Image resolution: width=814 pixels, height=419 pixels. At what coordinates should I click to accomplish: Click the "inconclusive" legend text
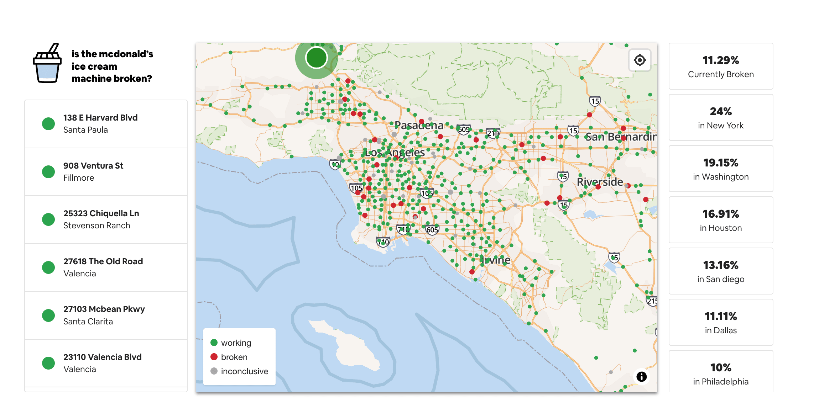(245, 371)
